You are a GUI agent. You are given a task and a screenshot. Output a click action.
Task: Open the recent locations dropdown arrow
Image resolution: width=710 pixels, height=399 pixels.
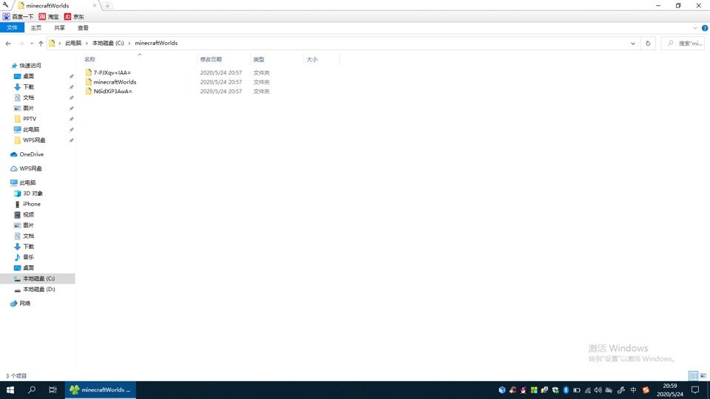tap(32, 44)
